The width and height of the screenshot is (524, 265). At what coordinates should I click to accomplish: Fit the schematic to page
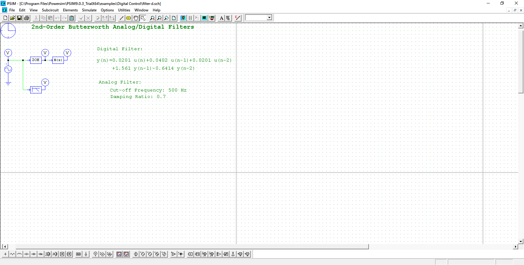pyautogui.click(x=174, y=18)
